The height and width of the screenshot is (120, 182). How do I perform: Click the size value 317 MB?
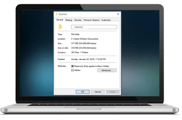(84, 44)
